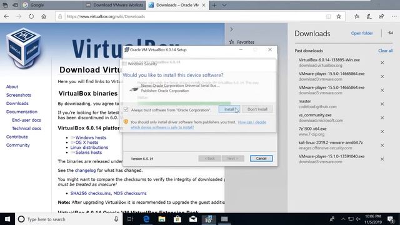
Task: Remove VirtualBox-6.0.14-133895-Win.exe from downloads list
Action: click(x=382, y=62)
